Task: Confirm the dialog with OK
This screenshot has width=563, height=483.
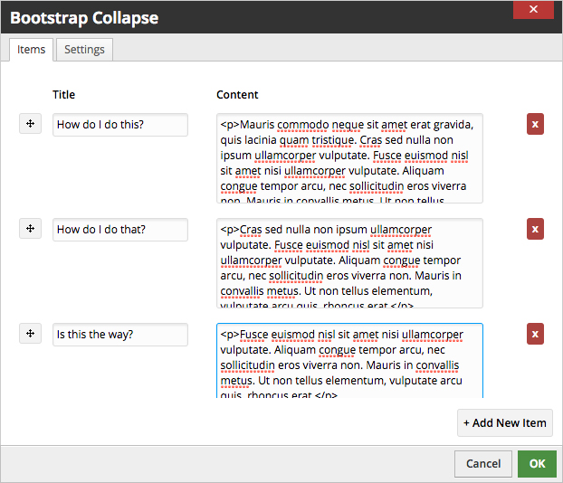Action: (x=537, y=464)
